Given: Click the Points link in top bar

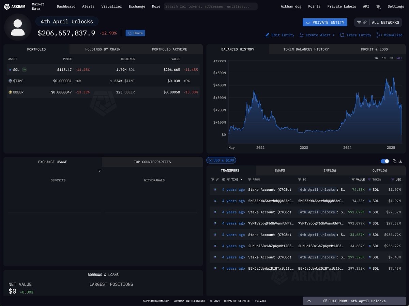Looking at the screenshot, I should 314,6.
